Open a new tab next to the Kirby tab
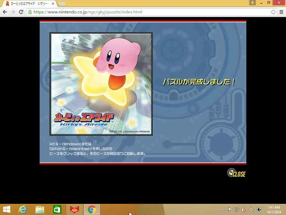The image size is (286, 215). pos(62,3)
